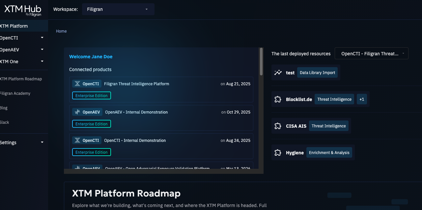Screen dimensions: 422x210
Task: Click the Home breadcrumb link
Action: [x=61, y=31]
